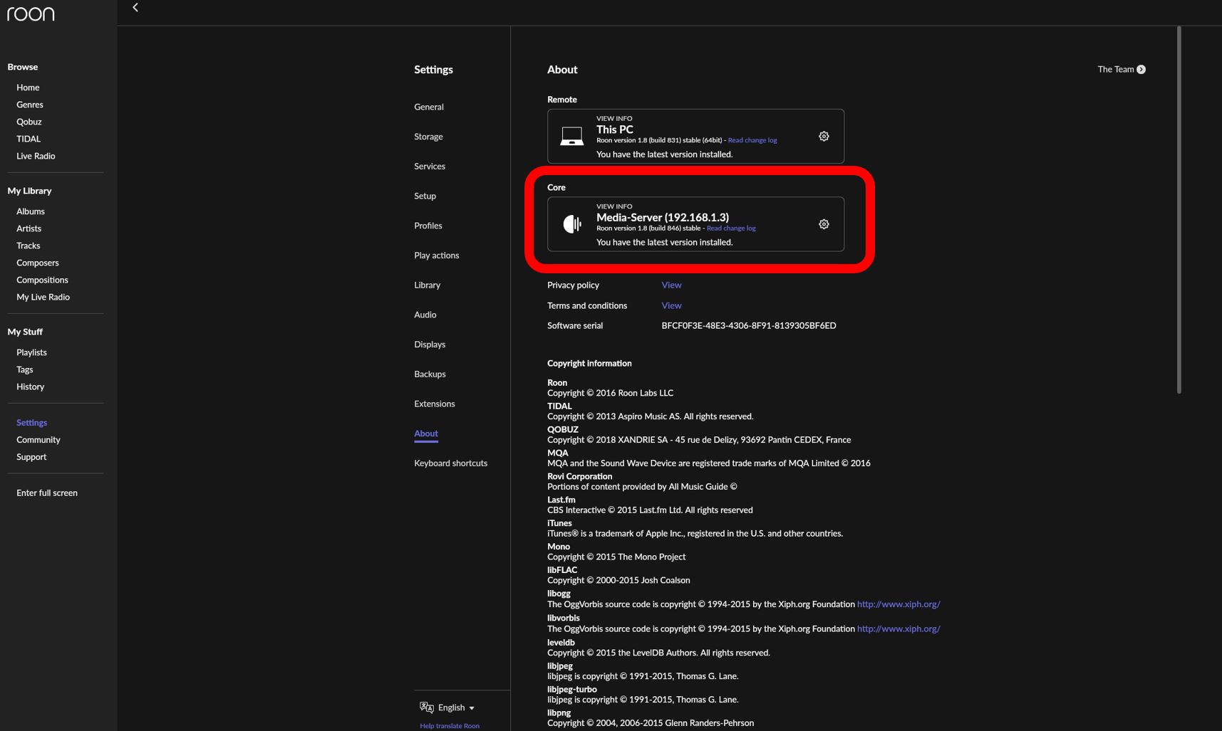This screenshot has height=731, width=1222.
Task: Open libvorbis xiph.org link
Action: click(x=899, y=629)
